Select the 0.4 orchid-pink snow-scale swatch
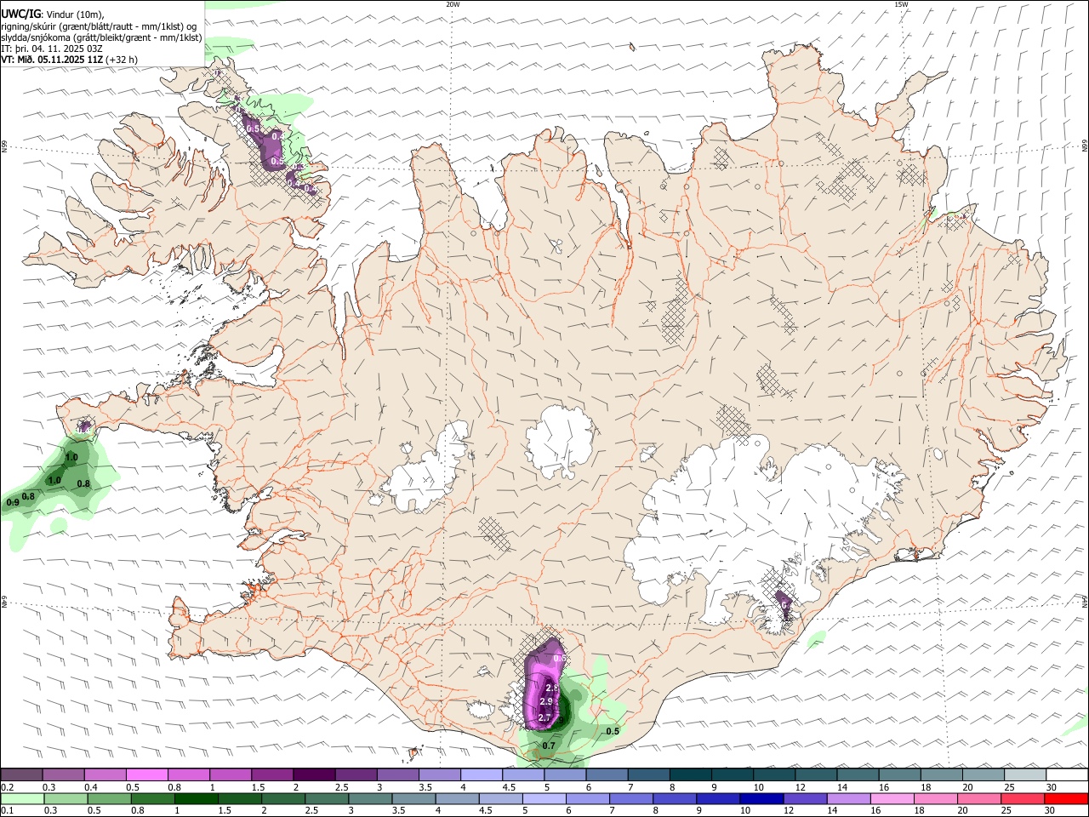This screenshot has width=1089, height=817. [105, 774]
